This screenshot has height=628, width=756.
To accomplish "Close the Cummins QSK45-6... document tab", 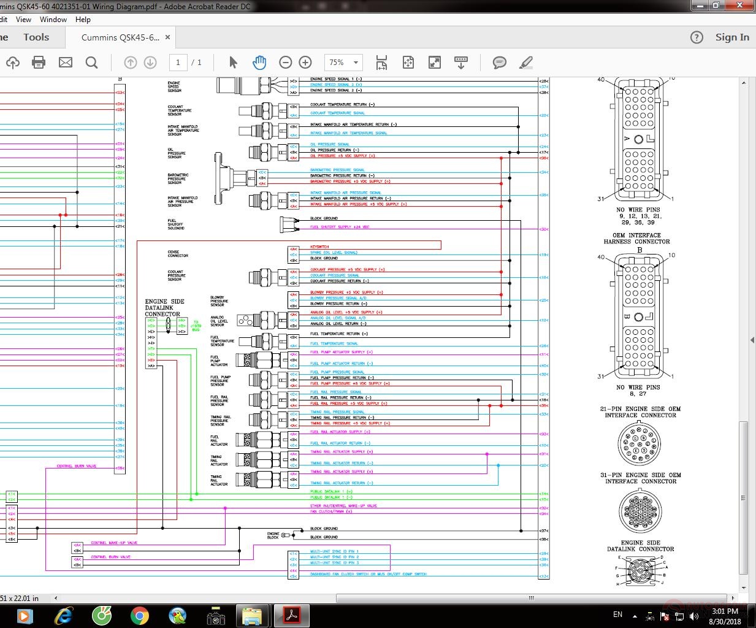I will click(x=167, y=37).
